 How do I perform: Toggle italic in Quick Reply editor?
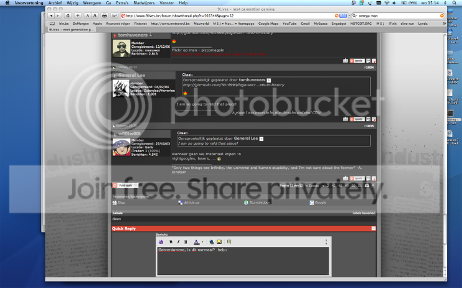[178, 242]
